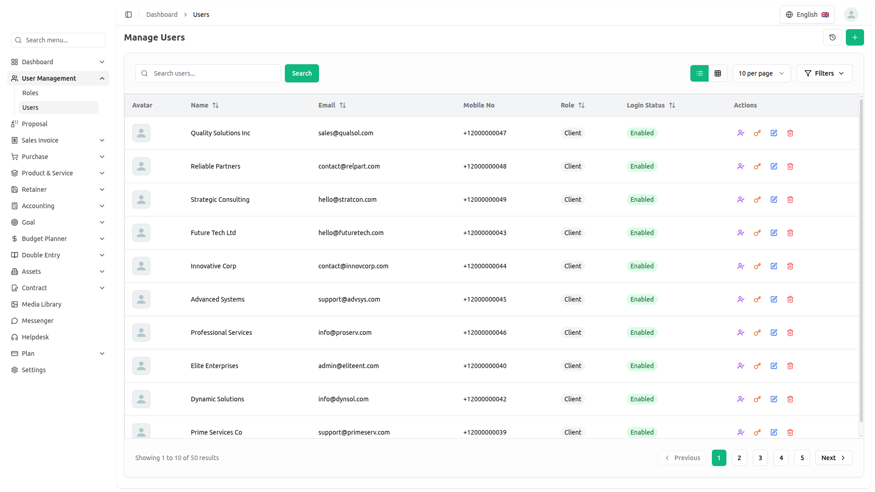Switch to list view layout
This screenshot has width=875, height=492.
coord(700,73)
